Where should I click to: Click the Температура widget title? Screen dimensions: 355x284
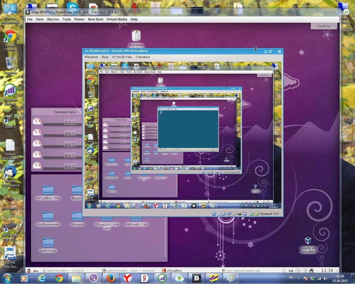[x=64, y=112]
